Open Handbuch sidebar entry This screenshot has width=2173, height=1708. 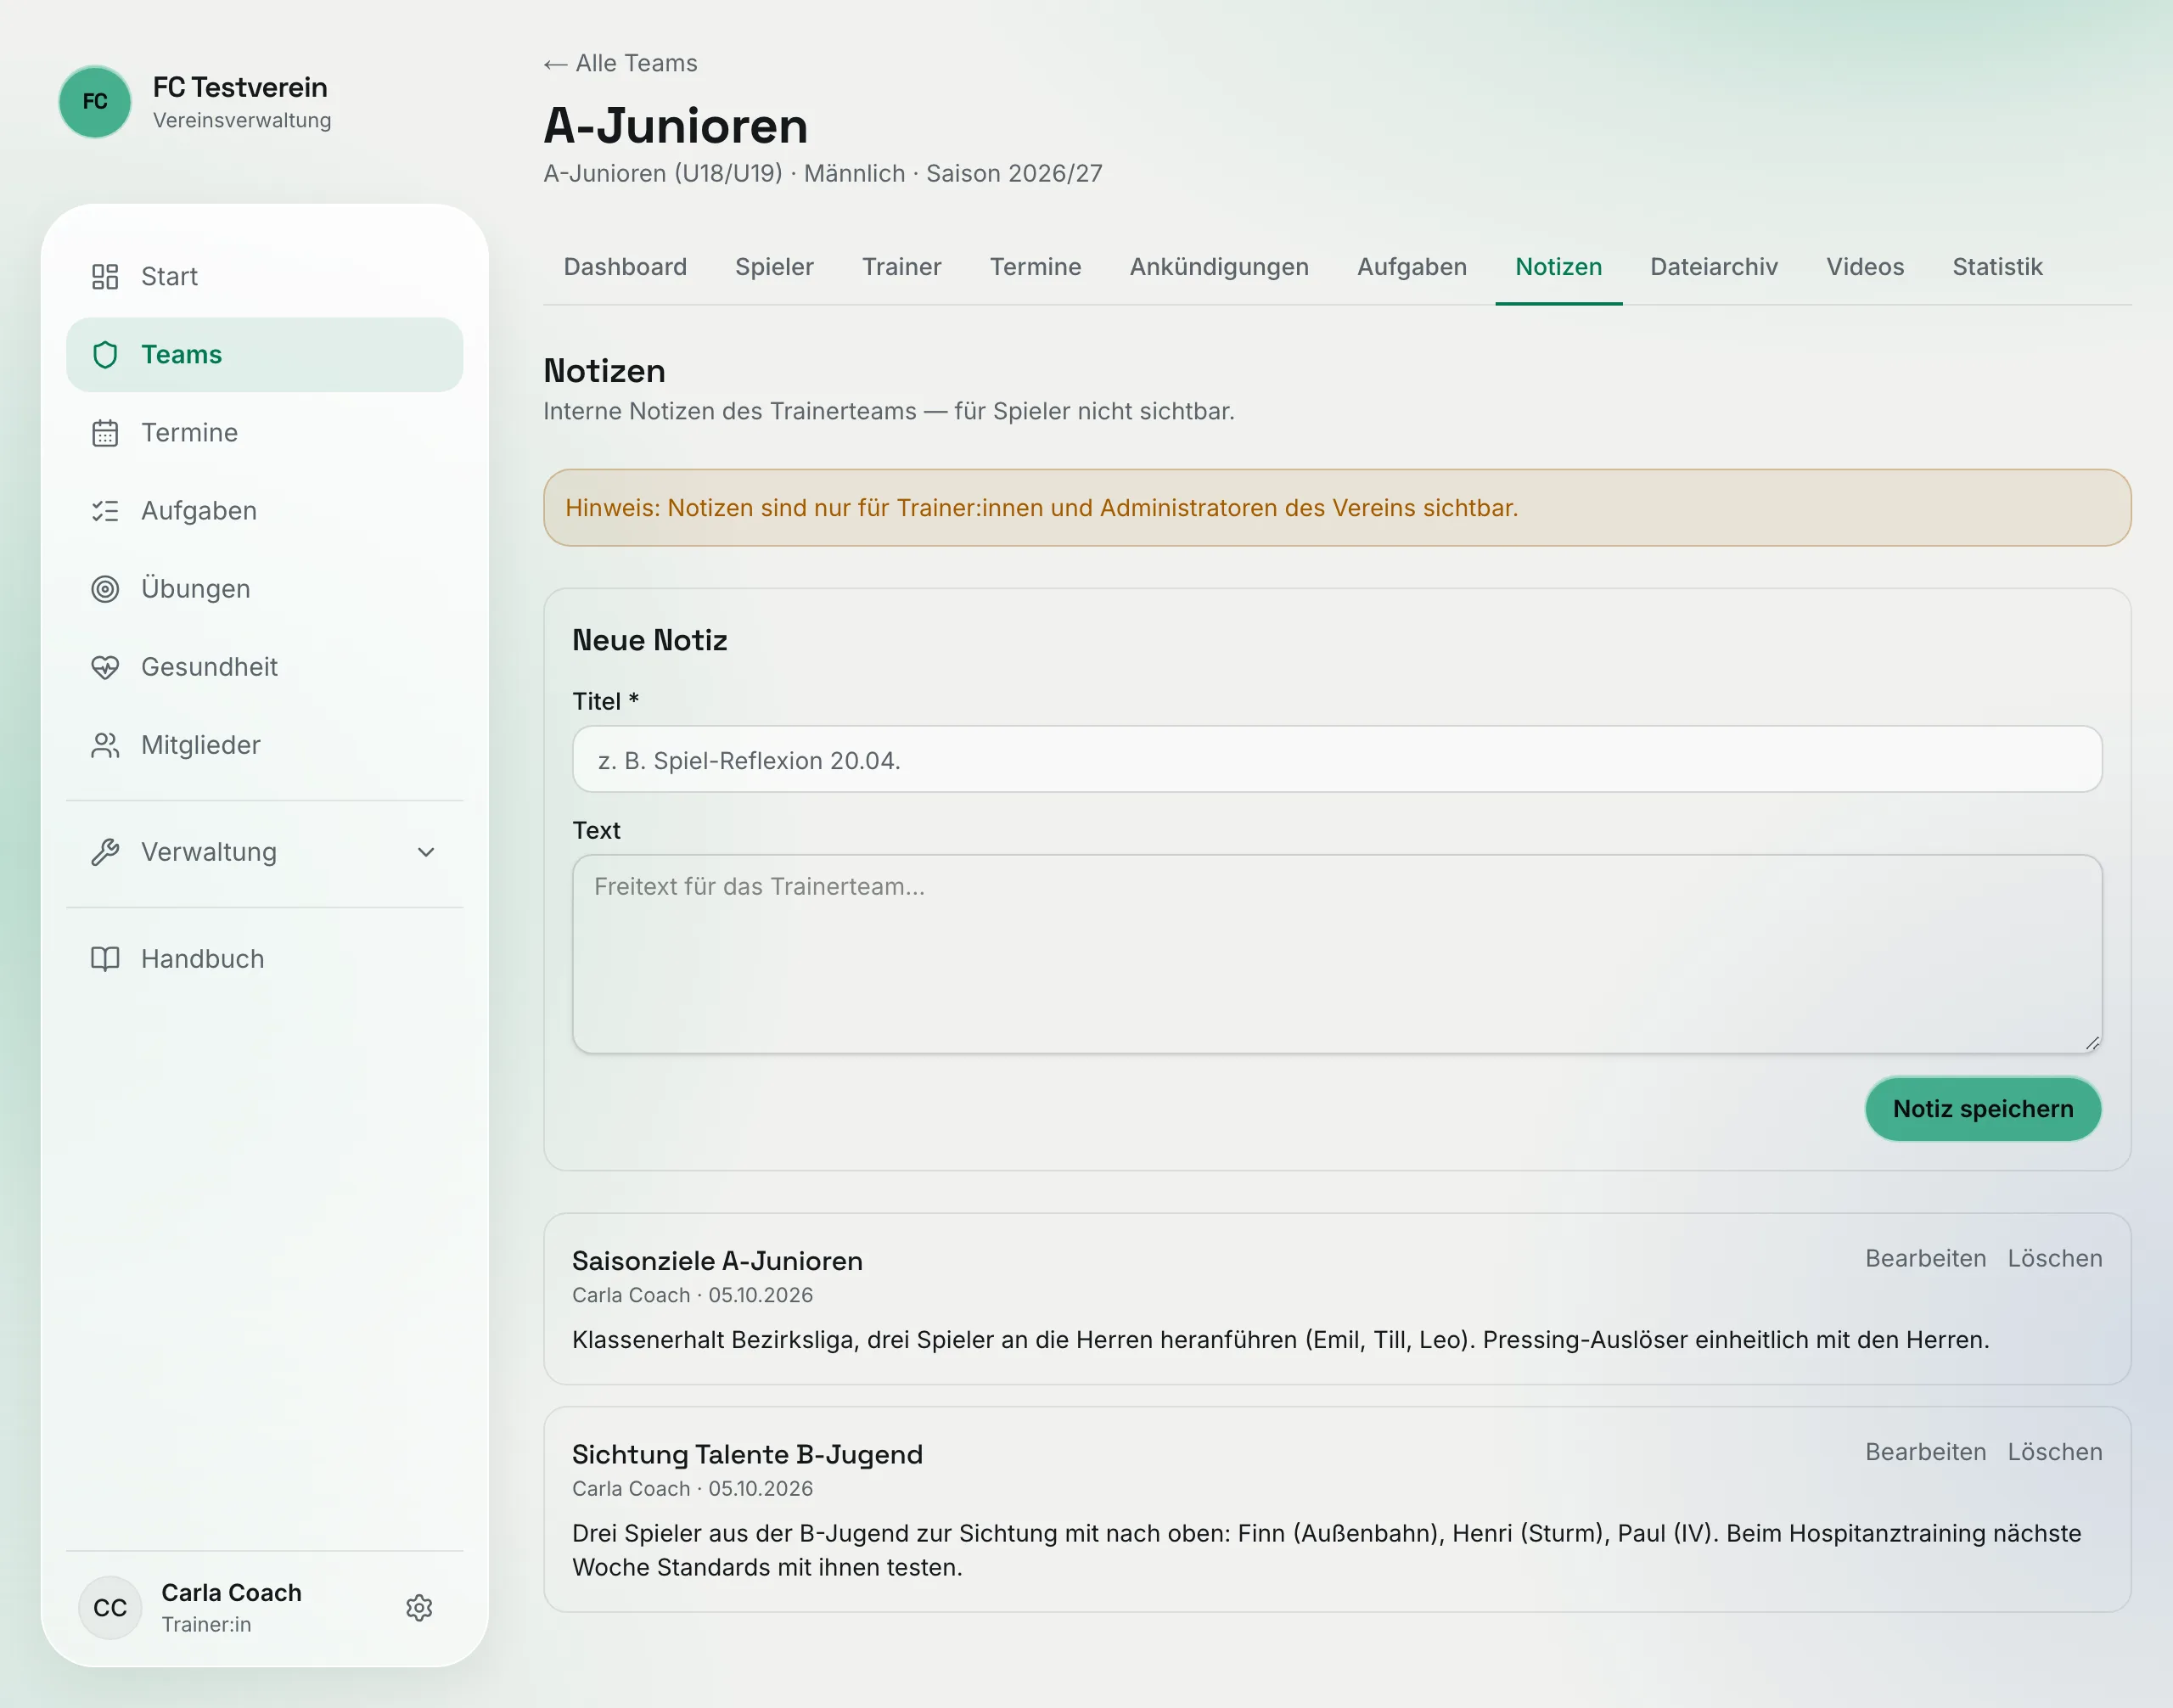click(264, 959)
